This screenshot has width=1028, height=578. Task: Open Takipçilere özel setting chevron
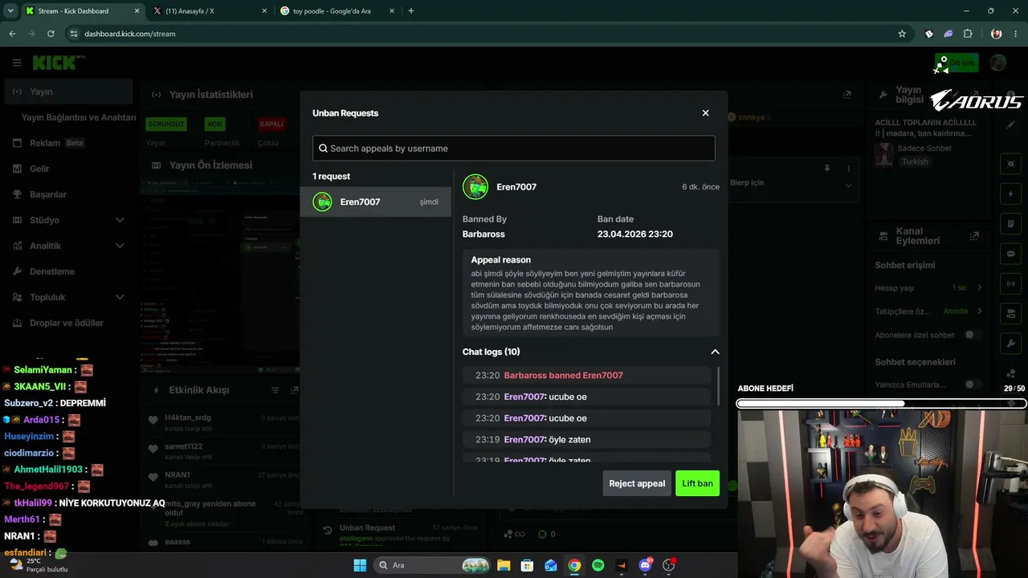click(x=979, y=311)
